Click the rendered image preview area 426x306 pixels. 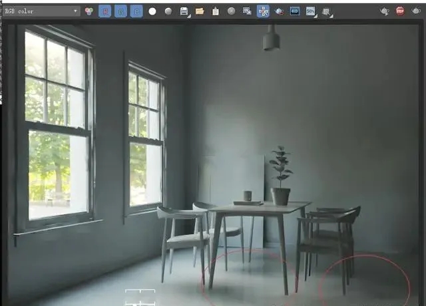[213, 165]
